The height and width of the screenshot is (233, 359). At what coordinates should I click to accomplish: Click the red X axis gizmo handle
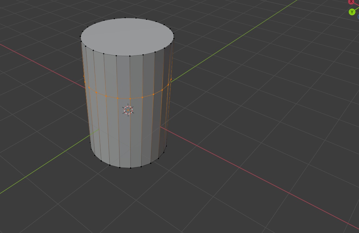click(x=351, y=2)
